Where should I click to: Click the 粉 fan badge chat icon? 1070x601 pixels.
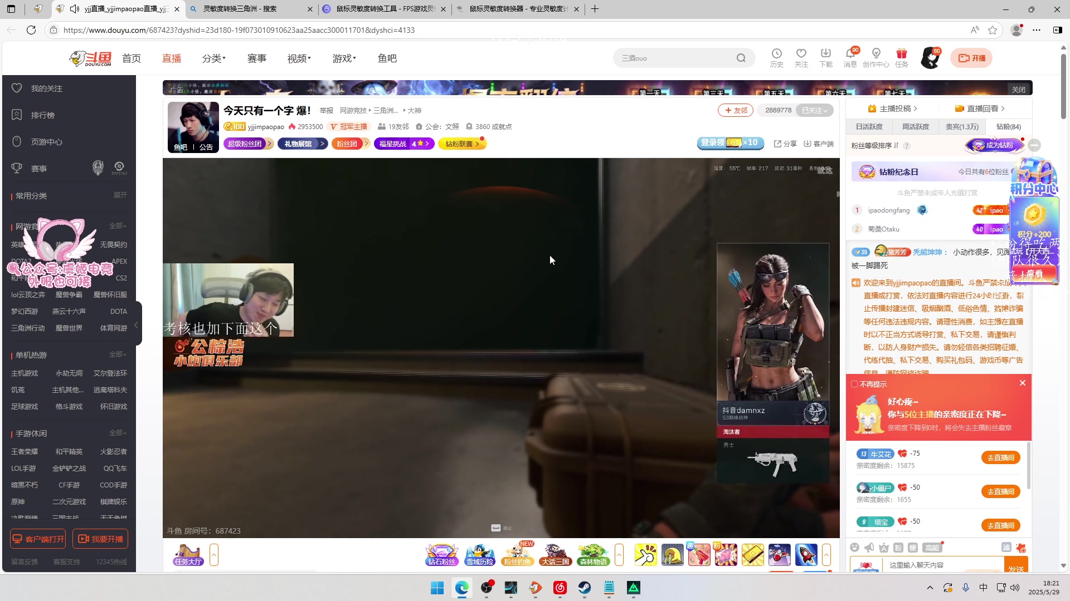(898, 548)
